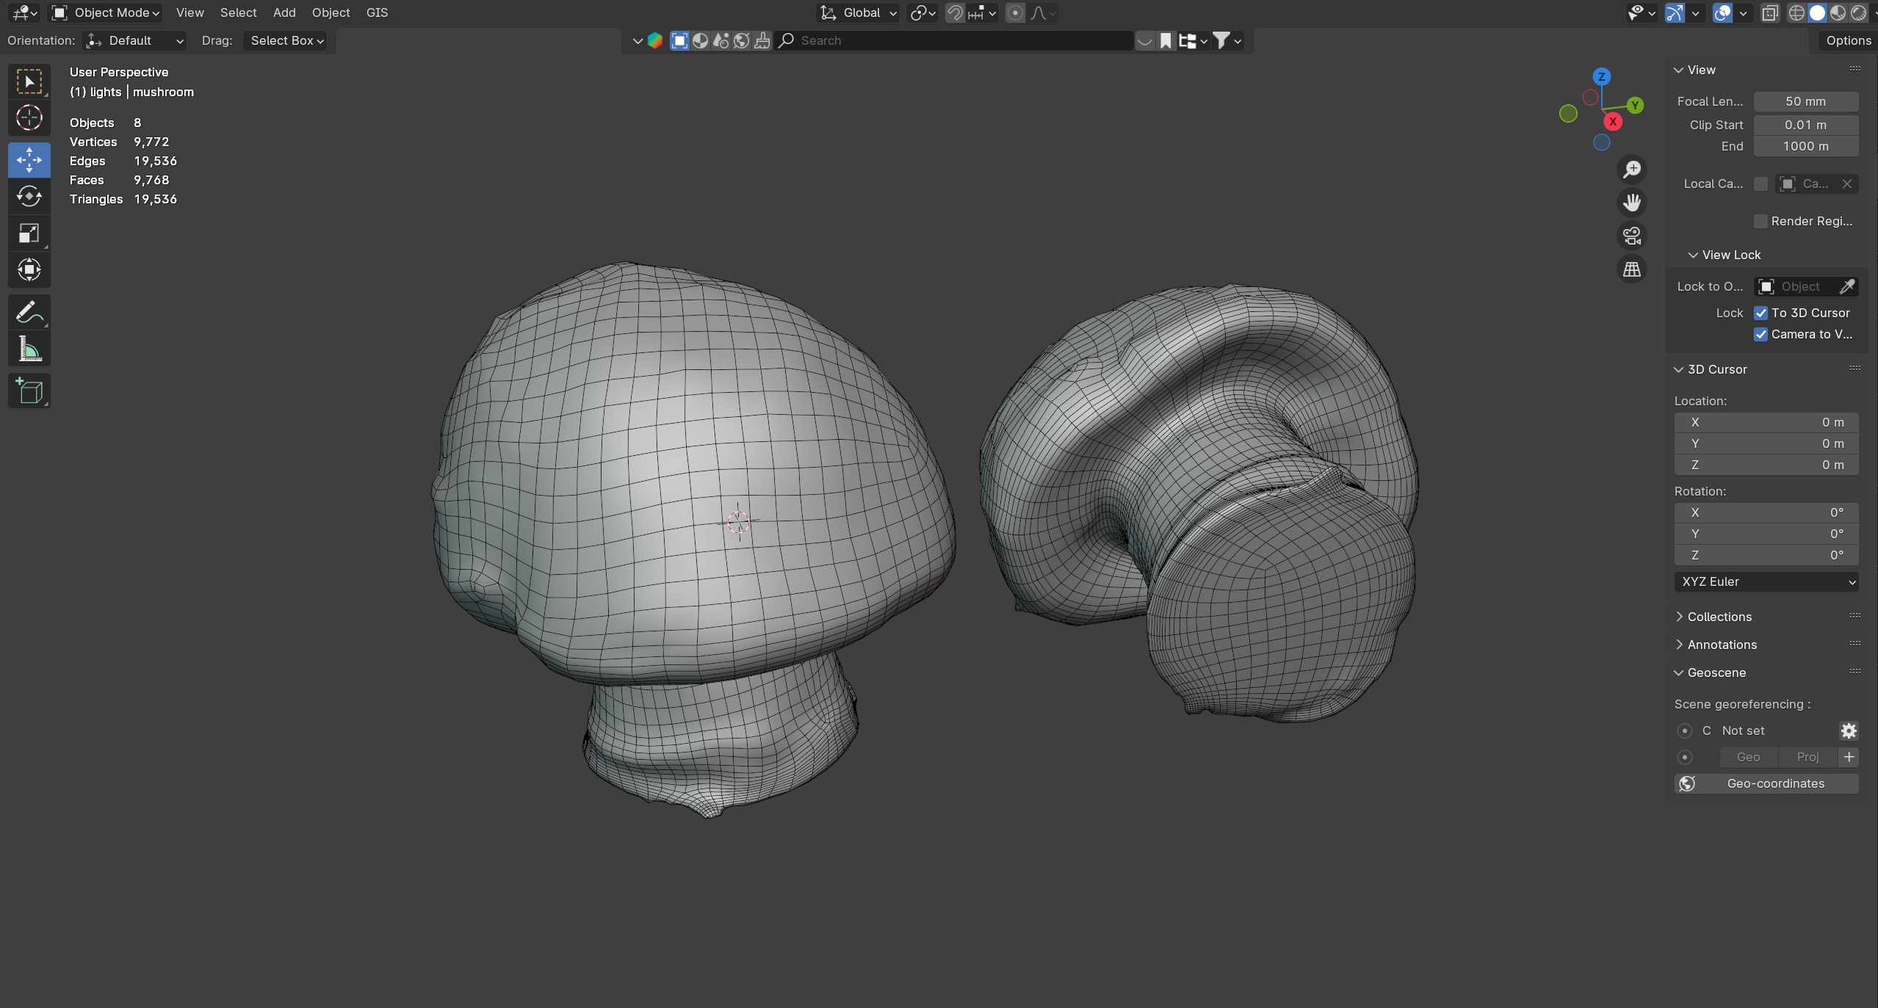Viewport: 1878px width, 1008px height.
Task: Uncheck Lock To 3D Cursor
Action: 1760,313
